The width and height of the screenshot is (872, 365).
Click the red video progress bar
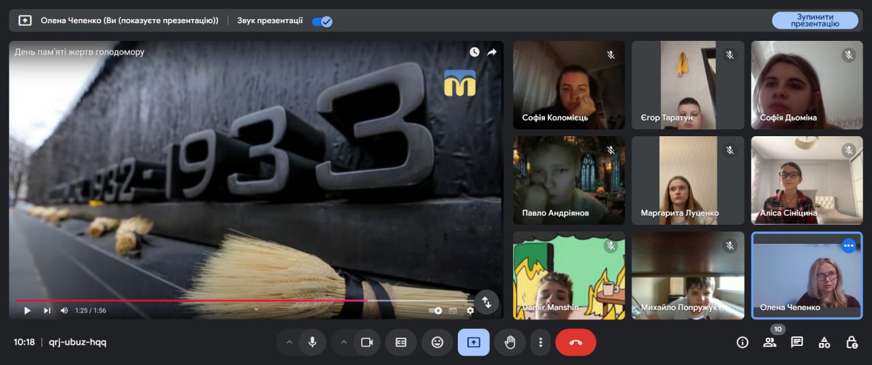[191, 300]
